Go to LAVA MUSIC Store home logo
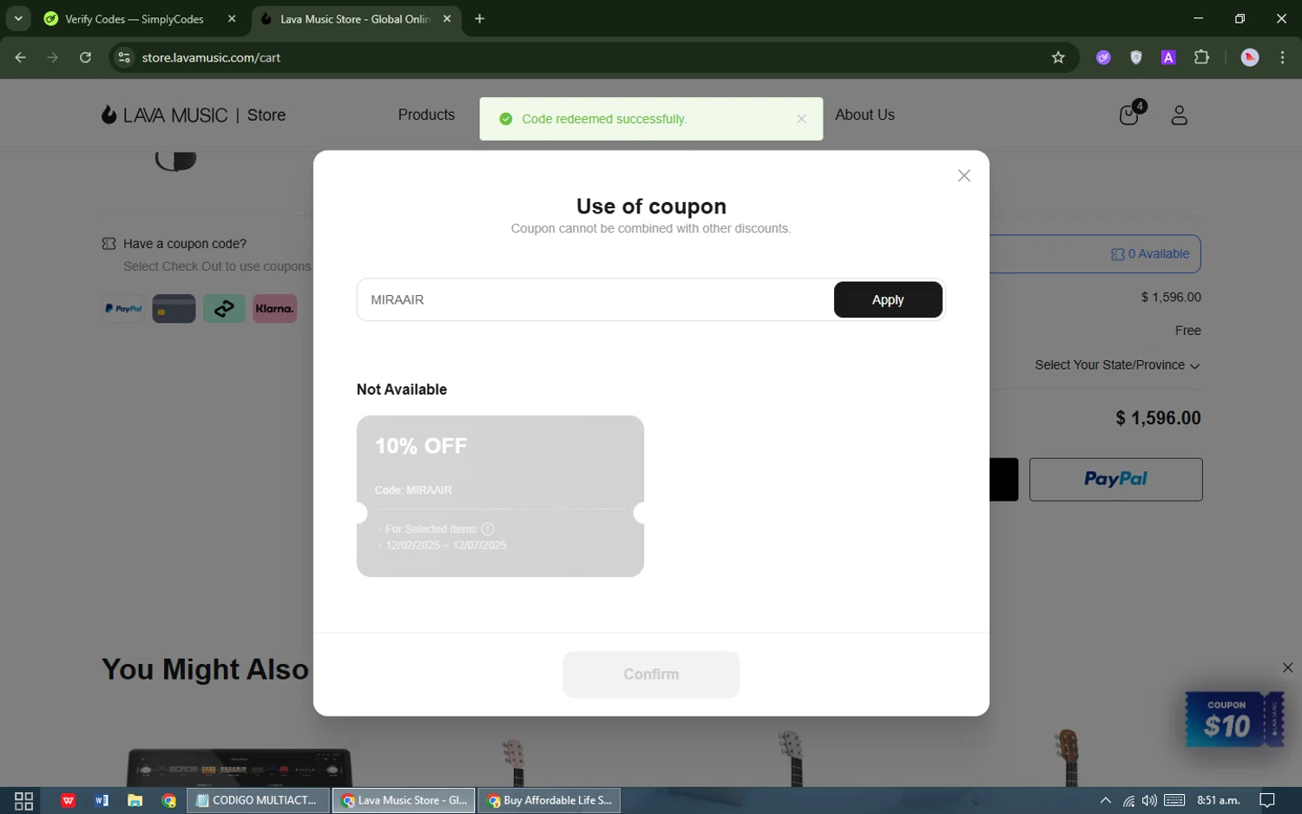 (194, 115)
